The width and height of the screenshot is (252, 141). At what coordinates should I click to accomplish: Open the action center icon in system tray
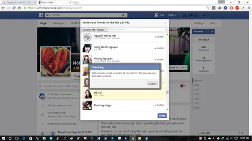[x=236, y=138]
